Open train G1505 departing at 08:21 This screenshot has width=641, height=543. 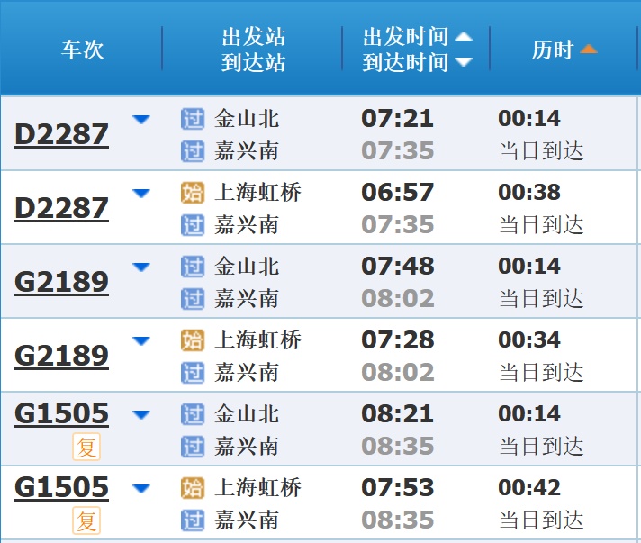(x=61, y=414)
